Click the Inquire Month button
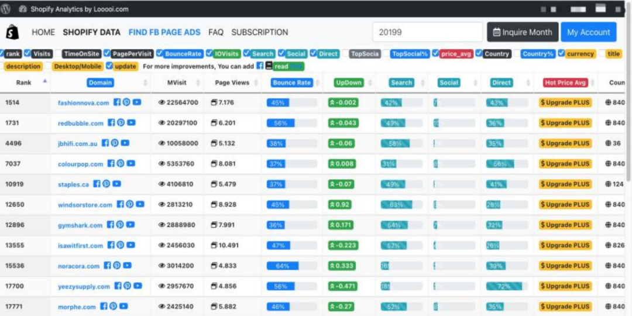The height and width of the screenshot is (316, 632). [x=523, y=32]
